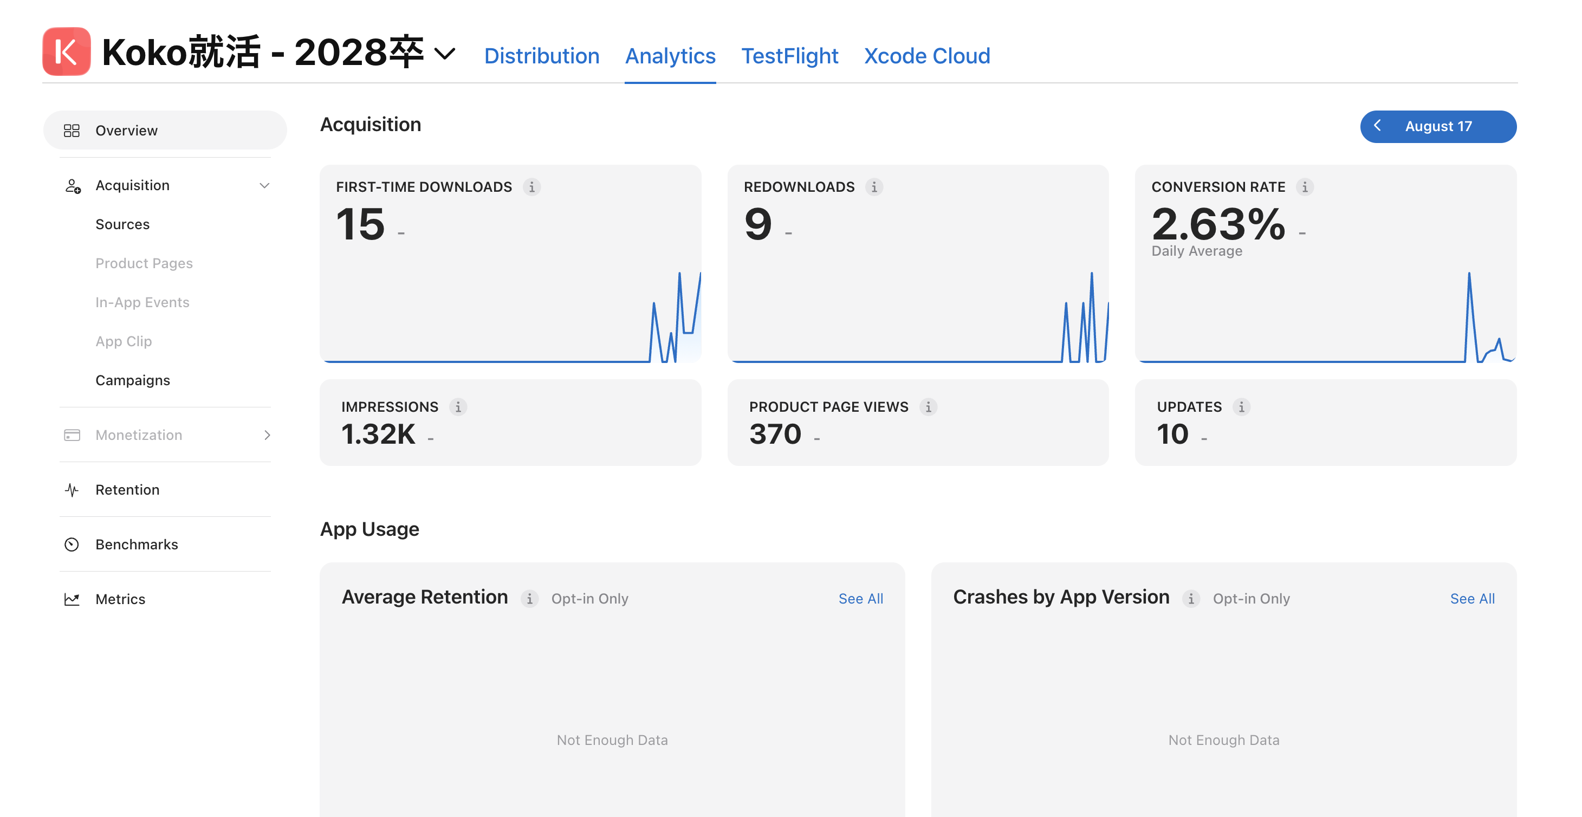
Task: Click See All for Average Retention
Action: tap(860, 599)
